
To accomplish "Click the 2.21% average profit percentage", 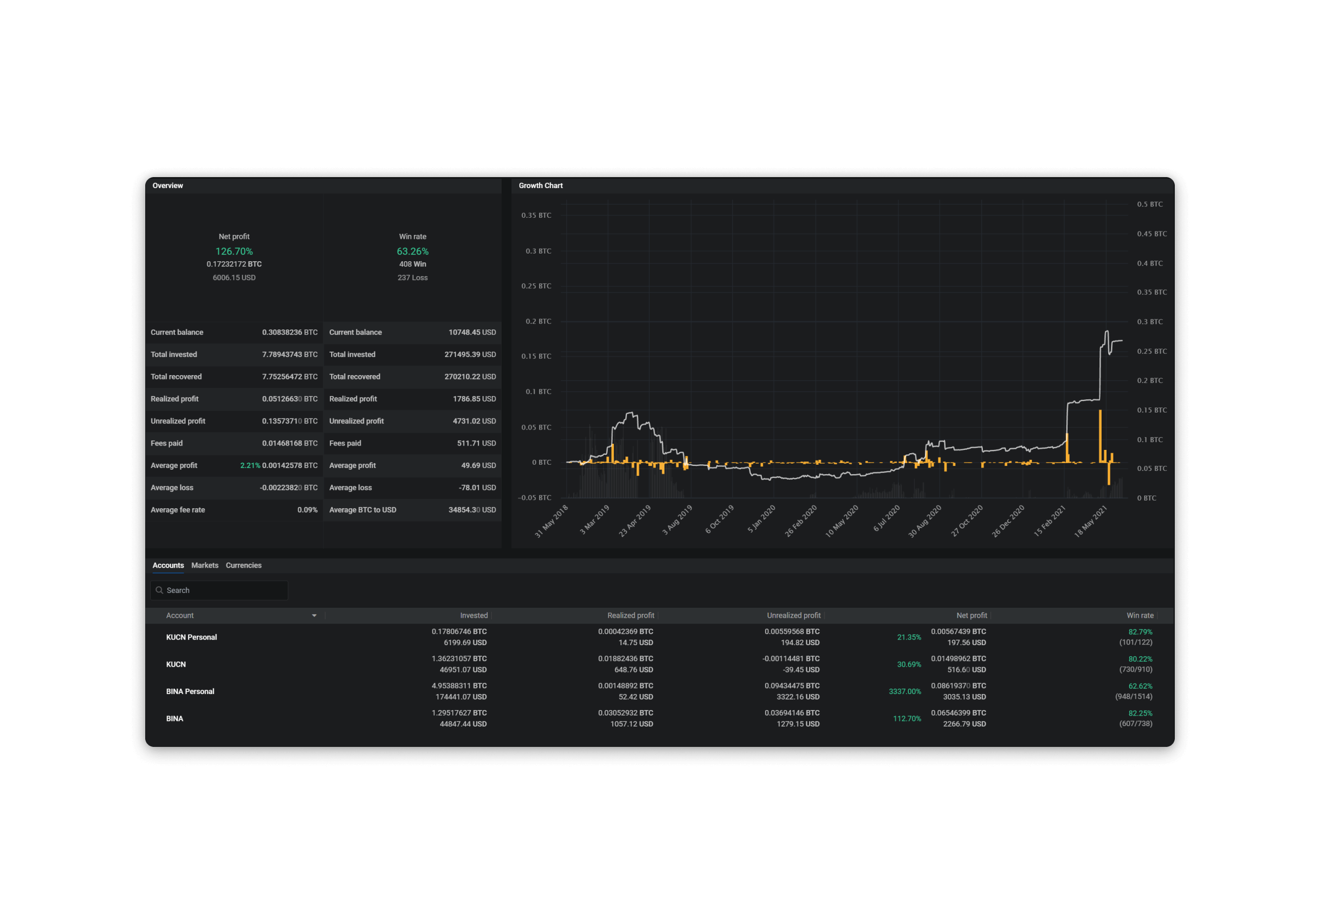I will click(250, 465).
